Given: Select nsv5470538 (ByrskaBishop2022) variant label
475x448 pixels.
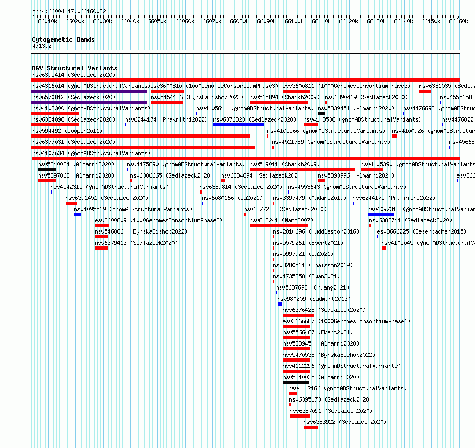Looking at the screenshot, I should click(x=329, y=355).
